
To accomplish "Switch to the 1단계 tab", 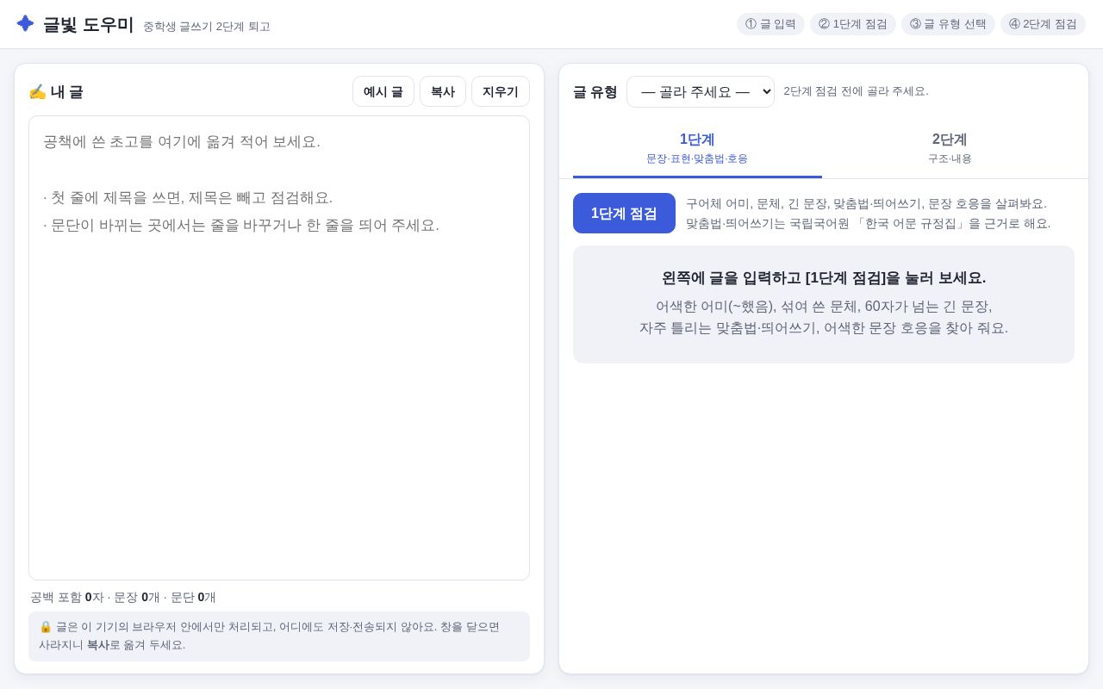I will click(x=697, y=148).
